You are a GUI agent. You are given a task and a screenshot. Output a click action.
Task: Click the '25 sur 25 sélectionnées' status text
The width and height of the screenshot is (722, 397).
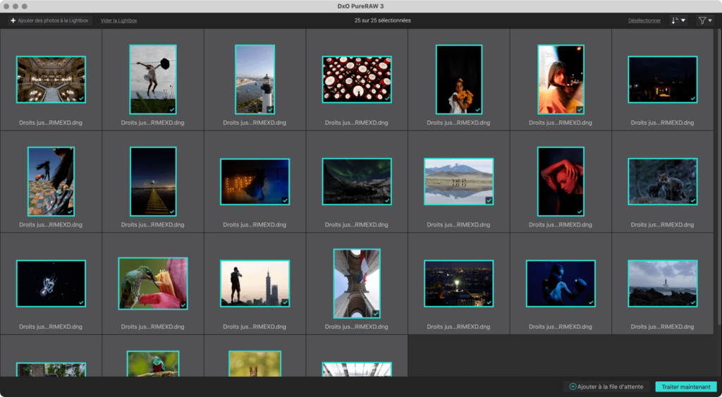coord(383,20)
